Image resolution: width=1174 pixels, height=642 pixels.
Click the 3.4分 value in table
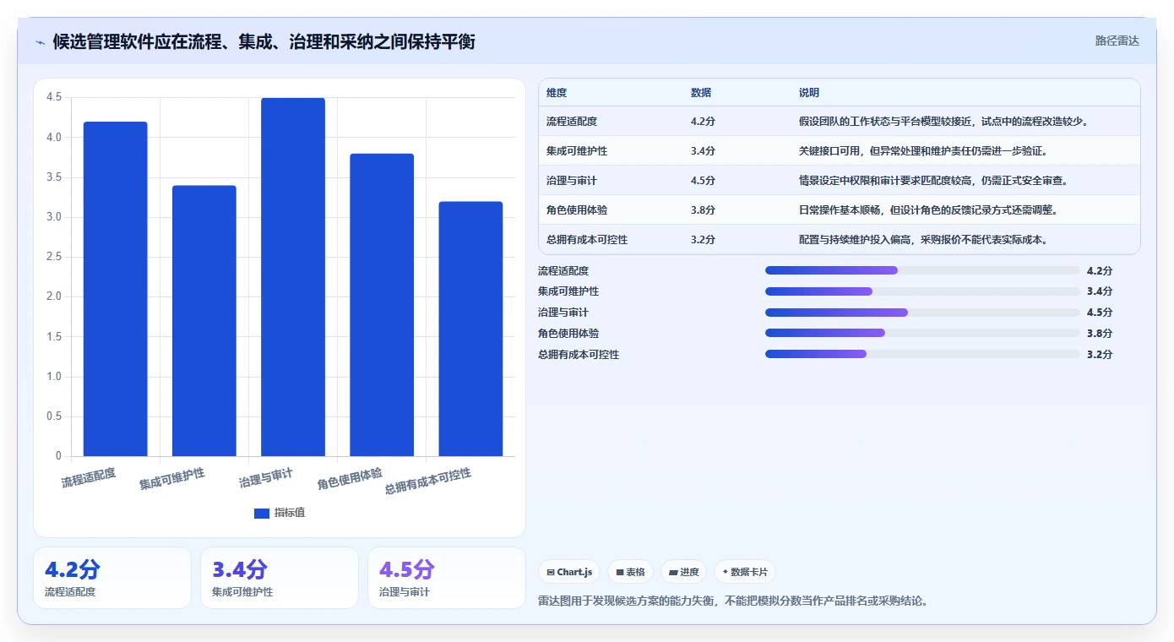click(x=703, y=151)
